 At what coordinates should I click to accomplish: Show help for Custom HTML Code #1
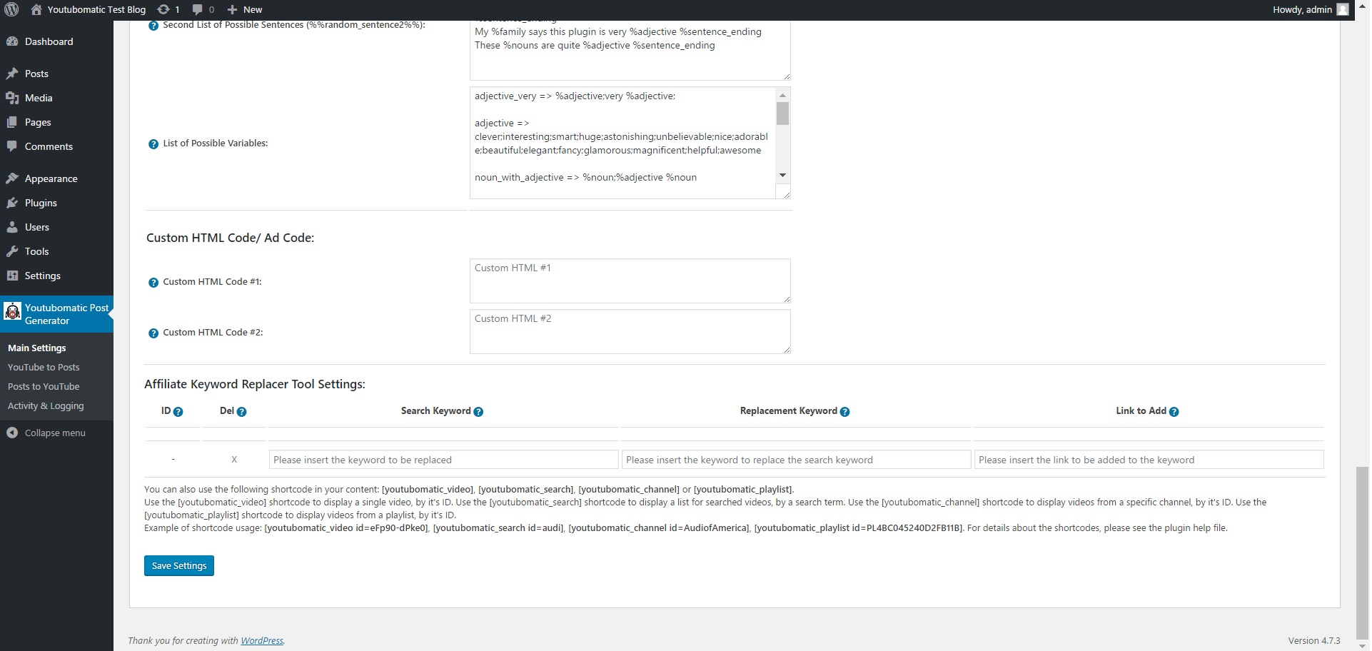pos(153,283)
